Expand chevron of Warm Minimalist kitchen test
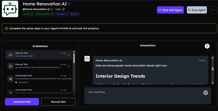 [x=69, y=66]
